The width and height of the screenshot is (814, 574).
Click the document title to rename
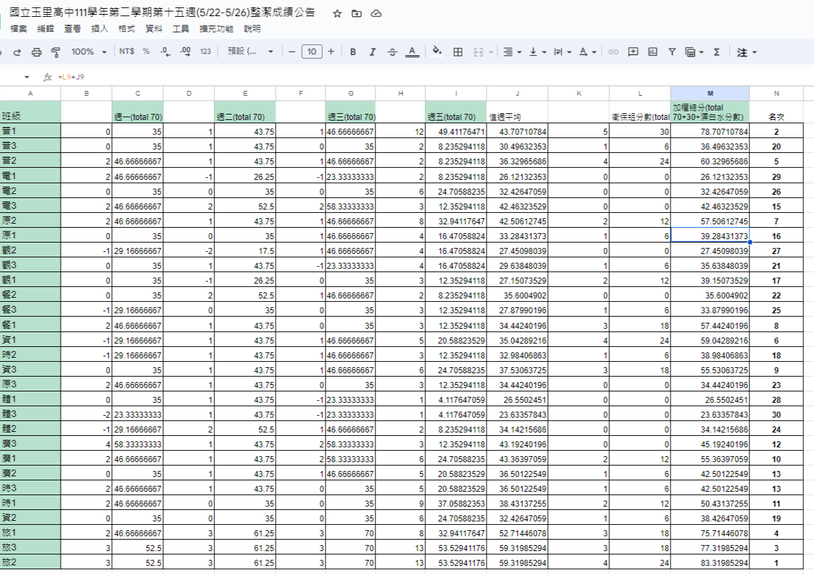pos(162,13)
